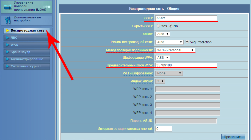This screenshot has height=140, width=251.
Task: Click the Шифрование WPA label link
Action: click(138, 58)
